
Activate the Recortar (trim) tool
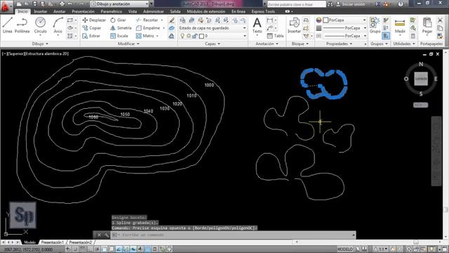click(147, 20)
